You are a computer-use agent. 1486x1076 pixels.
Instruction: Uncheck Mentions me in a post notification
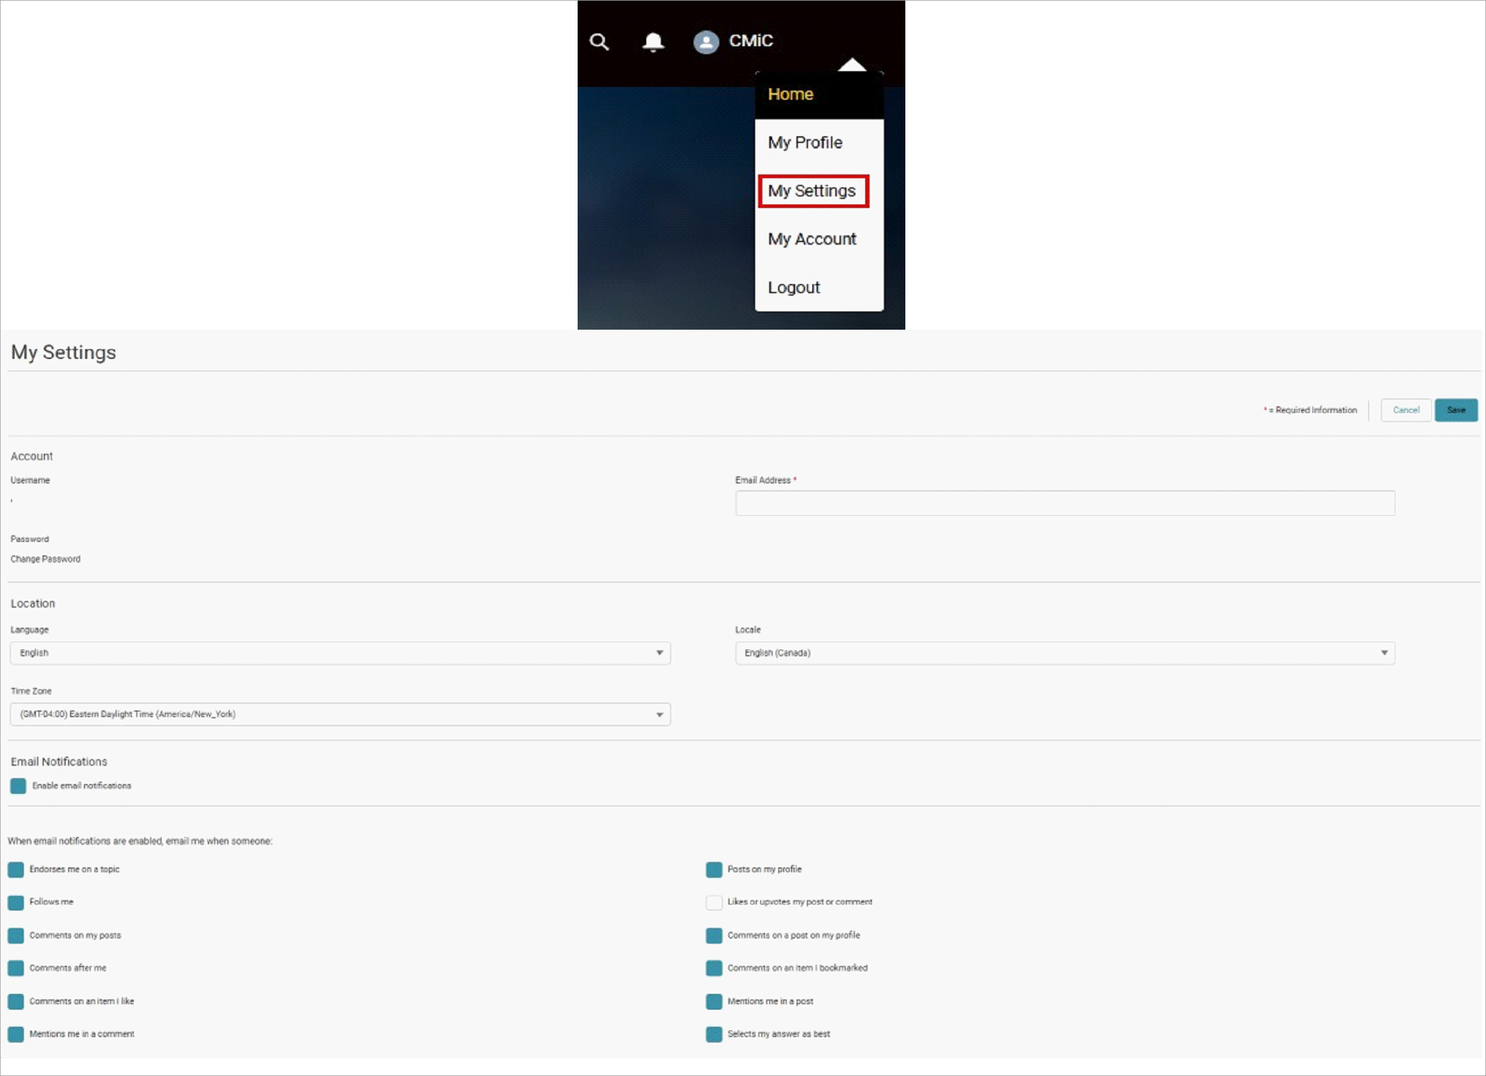pyautogui.click(x=714, y=1001)
